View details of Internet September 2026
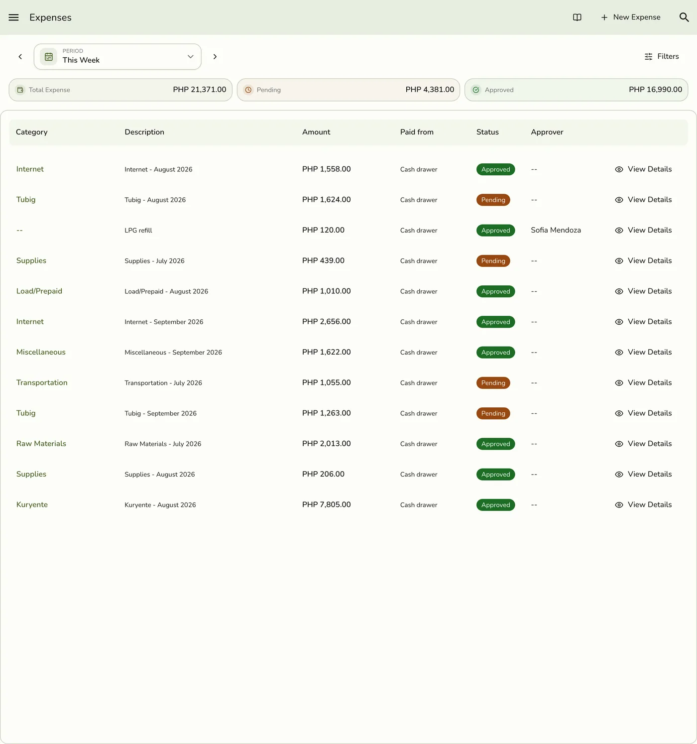This screenshot has width=697, height=744. click(643, 322)
